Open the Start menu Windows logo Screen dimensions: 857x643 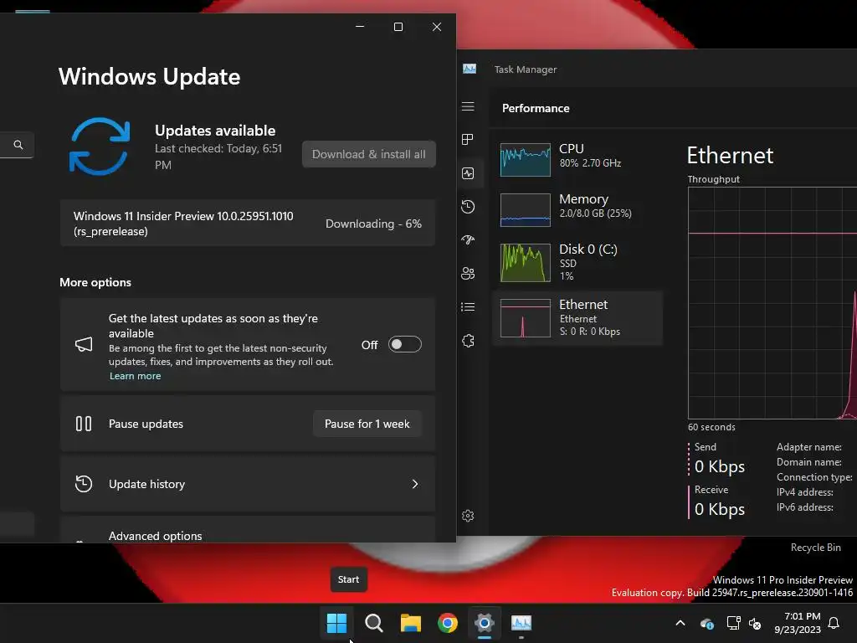336,623
